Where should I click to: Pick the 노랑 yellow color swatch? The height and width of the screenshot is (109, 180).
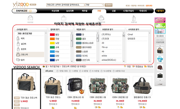point(52,43)
